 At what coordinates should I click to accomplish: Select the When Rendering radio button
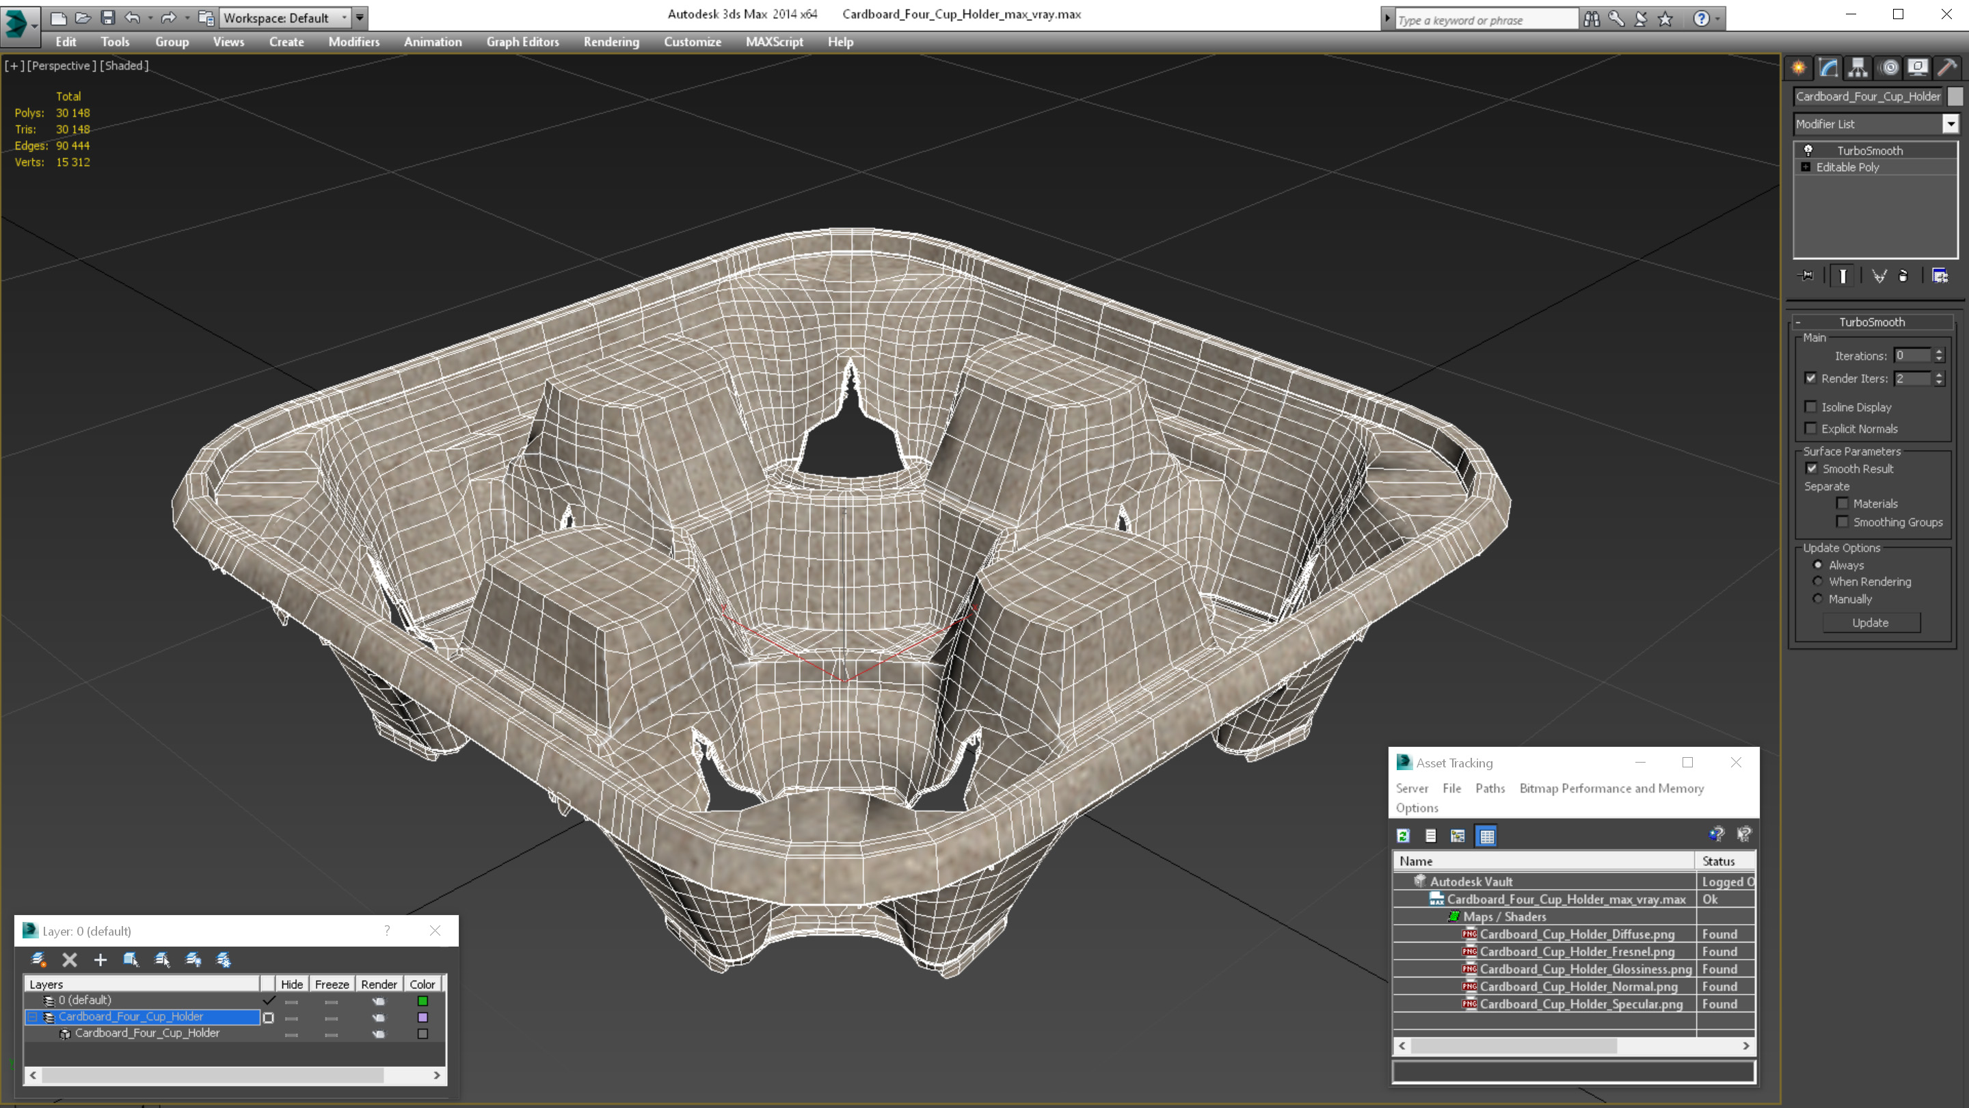(x=1818, y=582)
